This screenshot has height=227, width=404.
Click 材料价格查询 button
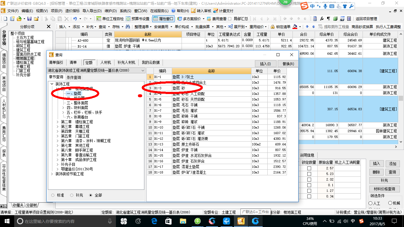coord(384,189)
